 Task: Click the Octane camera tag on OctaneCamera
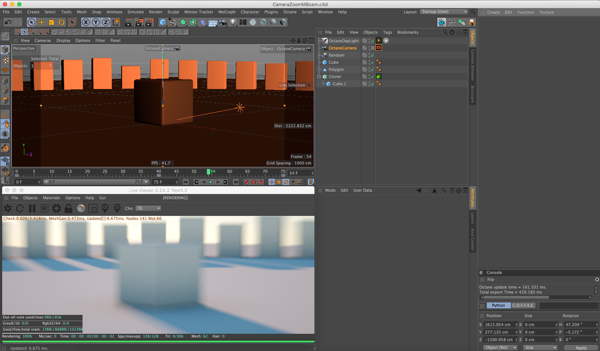coord(379,48)
